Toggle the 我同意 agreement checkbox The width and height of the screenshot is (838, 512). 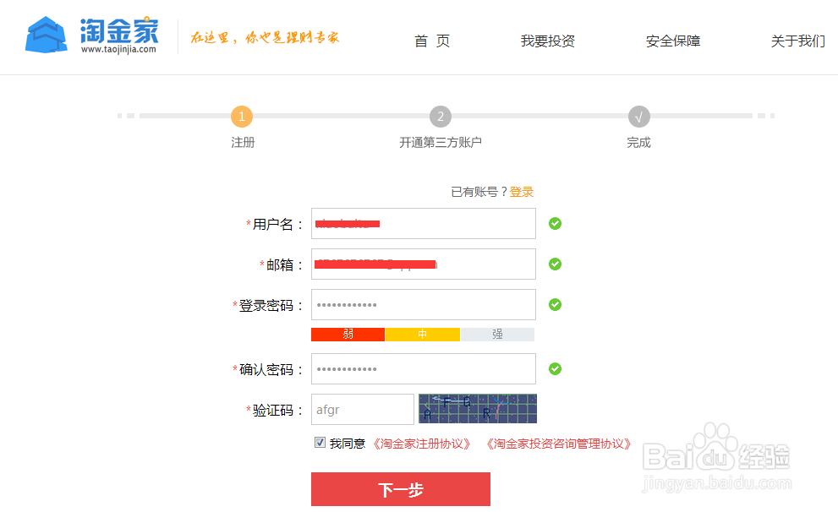click(x=320, y=442)
